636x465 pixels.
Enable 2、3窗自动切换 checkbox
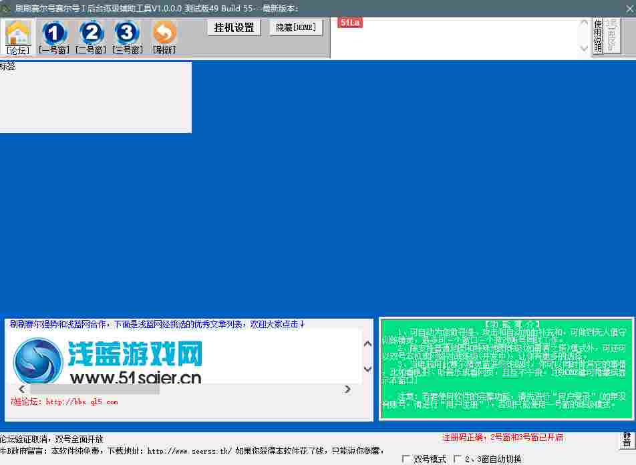(458, 459)
